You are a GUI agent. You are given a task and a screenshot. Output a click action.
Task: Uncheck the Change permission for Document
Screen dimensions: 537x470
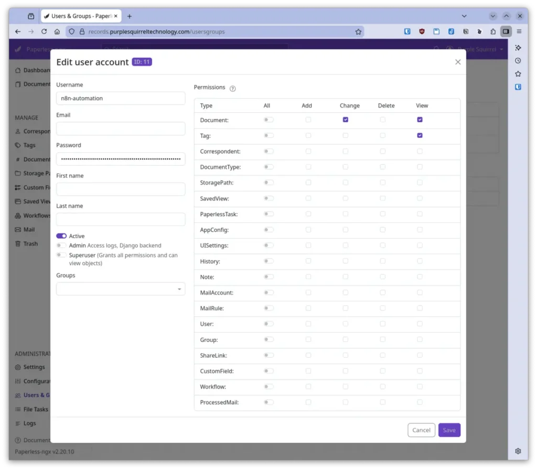[346, 120]
